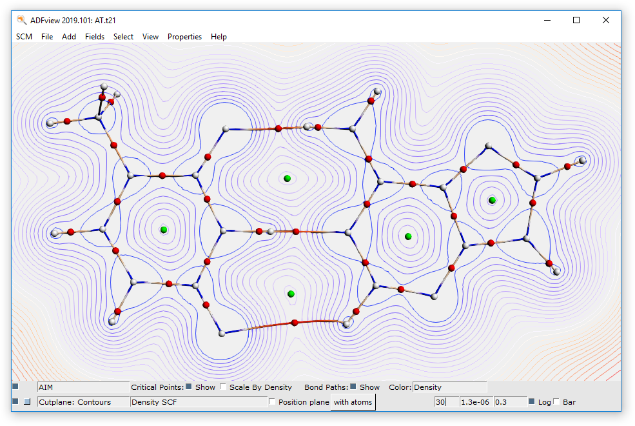
Task: Toggle visibility checkbox of the AIM row
Action: point(15,387)
